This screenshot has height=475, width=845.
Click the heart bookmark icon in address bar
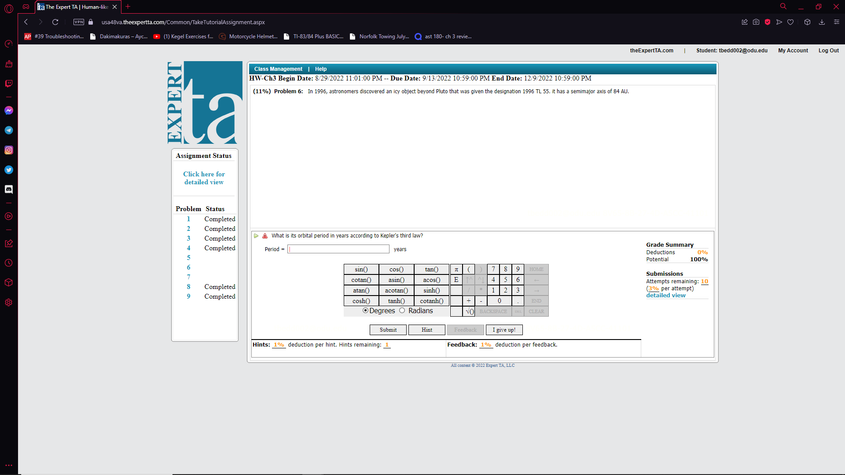(790, 22)
